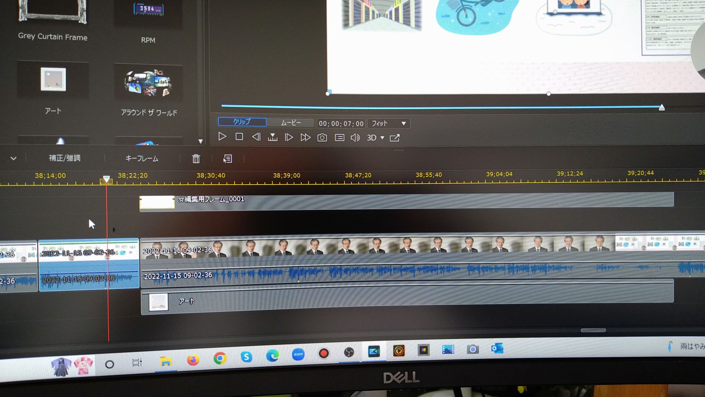This screenshot has width=705, height=397.
Task: Open Zoom from the taskbar
Action: pyautogui.click(x=298, y=354)
